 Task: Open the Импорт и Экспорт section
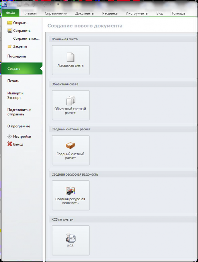[15, 95]
